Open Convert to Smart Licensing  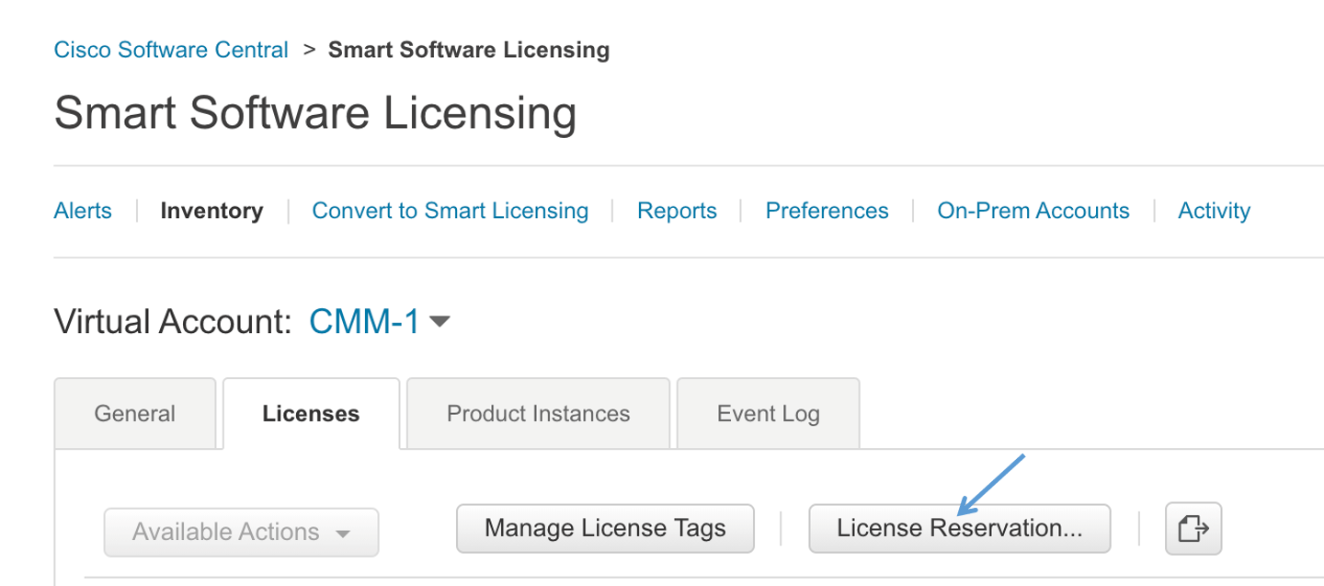[451, 211]
